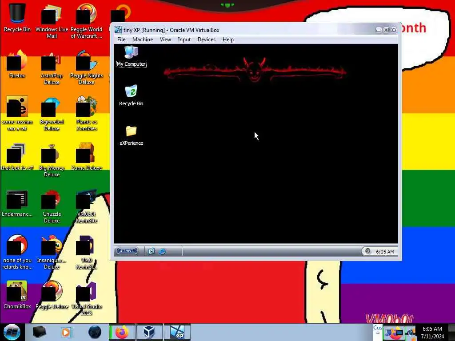This screenshot has width=455, height=341.
Task: Select the Plants vs Zombies icon
Action: click(86, 114)
